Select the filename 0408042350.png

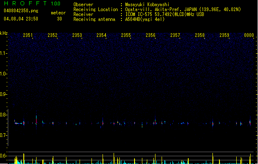click(21, 11)
